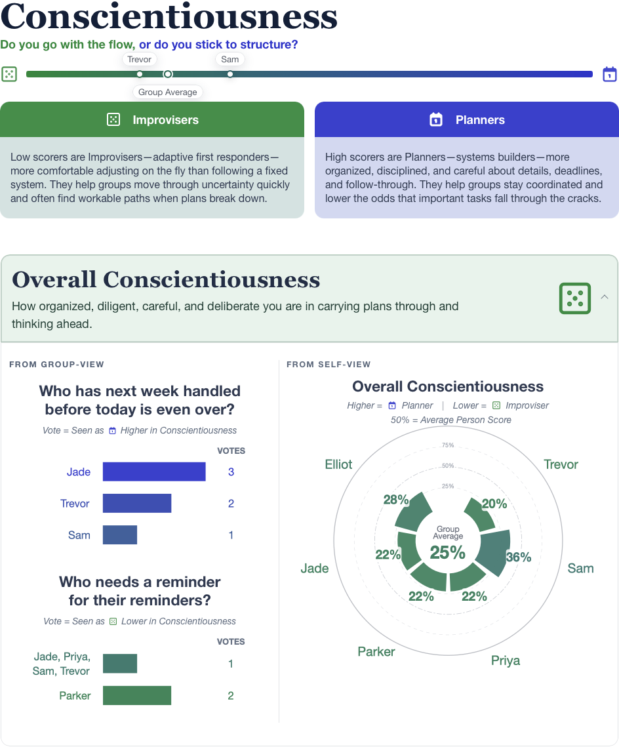The image size is (619, 747).
Task: Click the large dice icon in Overall Conscientiousness
Action: click(574, 298)
